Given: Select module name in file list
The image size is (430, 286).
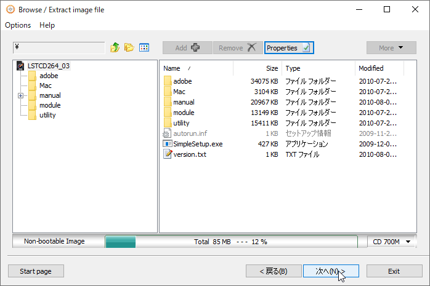Looking at the screenshot, I should (x=184, y=113).
